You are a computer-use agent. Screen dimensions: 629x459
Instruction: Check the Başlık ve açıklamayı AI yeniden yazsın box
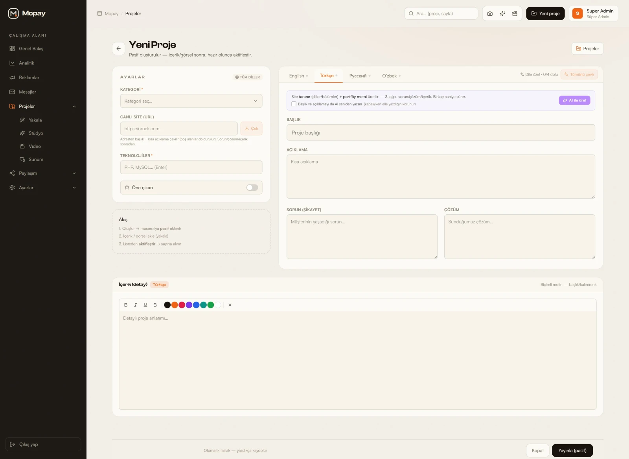coord(294,104)
